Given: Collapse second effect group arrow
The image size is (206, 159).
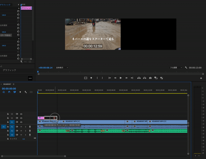Looking at the screenshot, I should point(19,38).
